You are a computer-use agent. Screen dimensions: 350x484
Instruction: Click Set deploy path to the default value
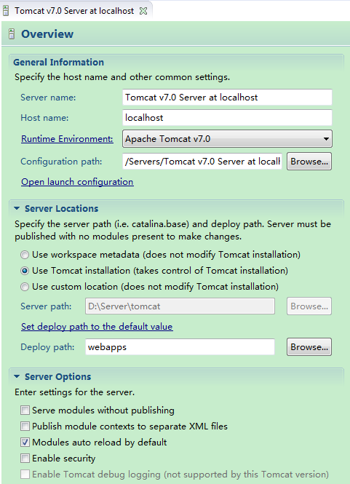[x=97, y=327]
